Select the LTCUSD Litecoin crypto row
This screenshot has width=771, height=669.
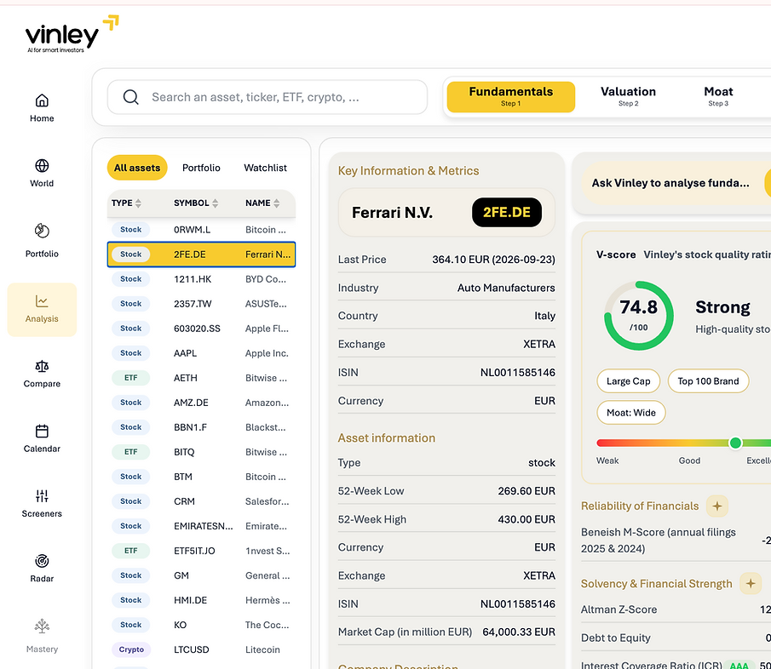(x=201, y=649)
